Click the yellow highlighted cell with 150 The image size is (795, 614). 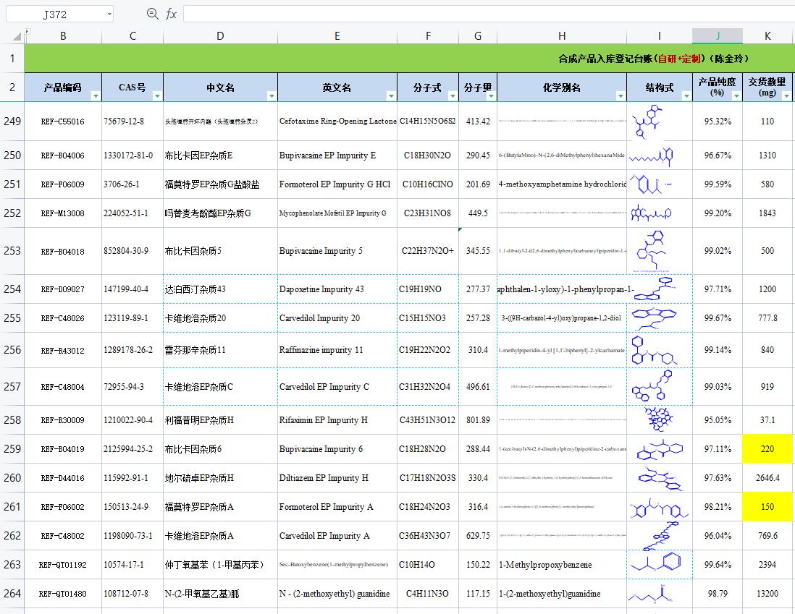(767, 506)
